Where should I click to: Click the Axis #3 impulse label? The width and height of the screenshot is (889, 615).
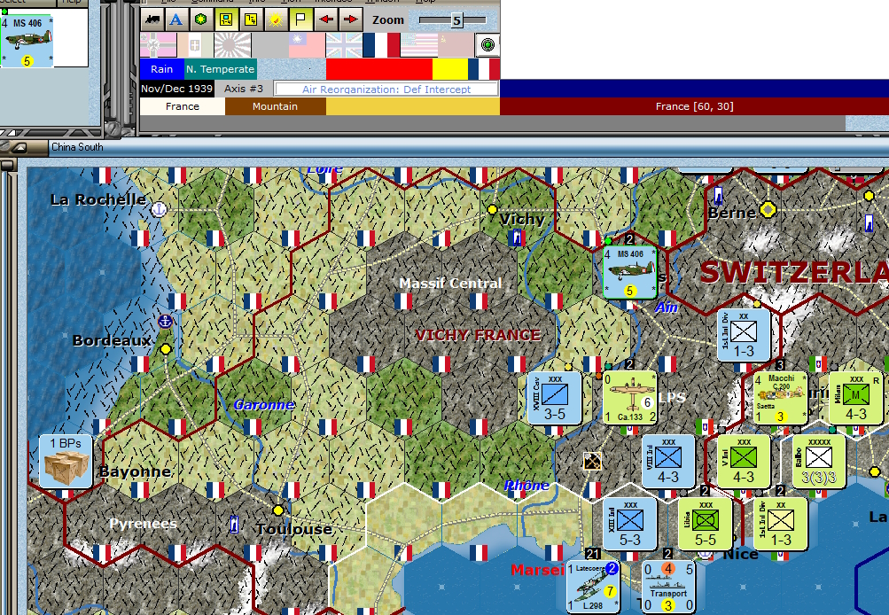click(x=243, y=89)
